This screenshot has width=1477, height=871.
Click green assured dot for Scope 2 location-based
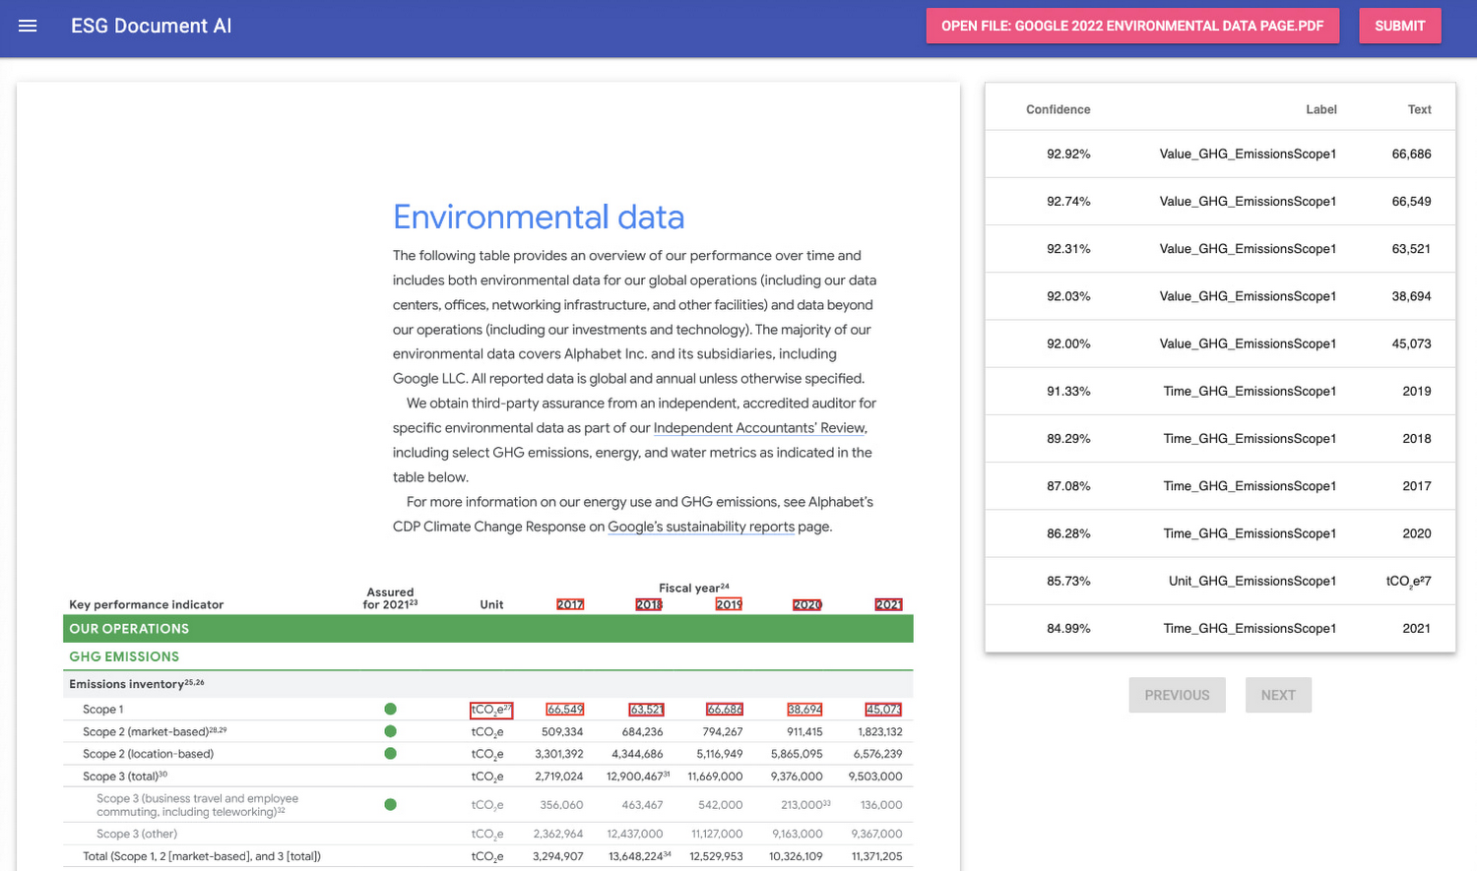coord(391,754)
